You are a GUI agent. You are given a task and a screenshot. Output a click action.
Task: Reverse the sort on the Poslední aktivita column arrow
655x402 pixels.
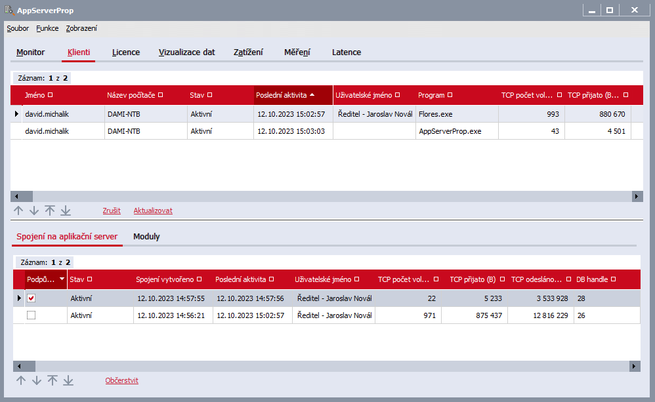click(x=312, y=94)
